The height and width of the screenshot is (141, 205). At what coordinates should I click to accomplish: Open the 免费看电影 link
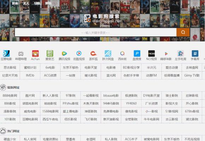[111, 111]
